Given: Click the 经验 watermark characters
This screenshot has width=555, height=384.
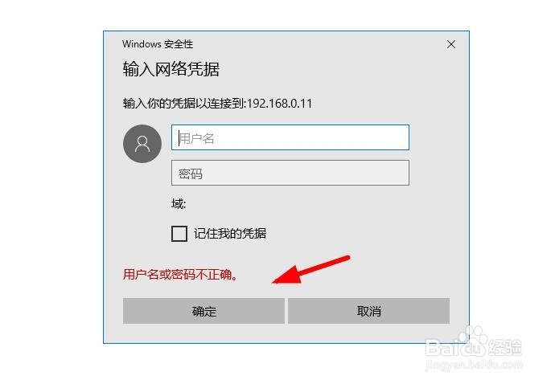Looking at the screenshot, I should (505, 347).
